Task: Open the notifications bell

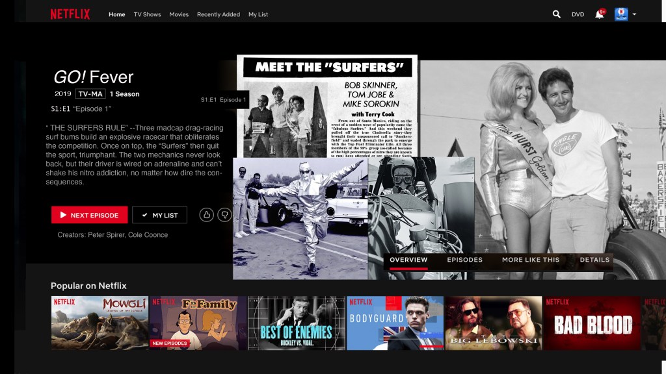Action: coord(599,14)
